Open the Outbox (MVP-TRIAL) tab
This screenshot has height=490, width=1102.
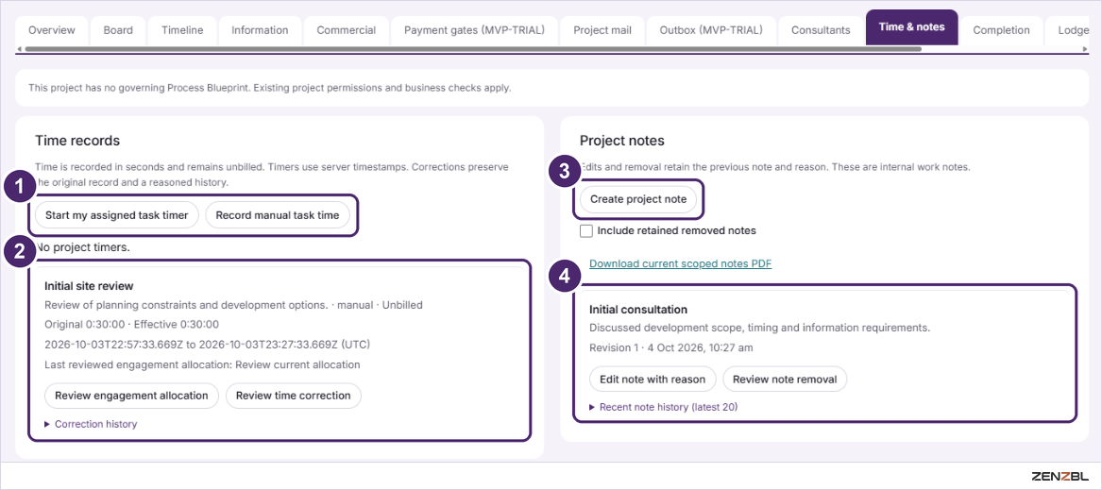[711, 30]
